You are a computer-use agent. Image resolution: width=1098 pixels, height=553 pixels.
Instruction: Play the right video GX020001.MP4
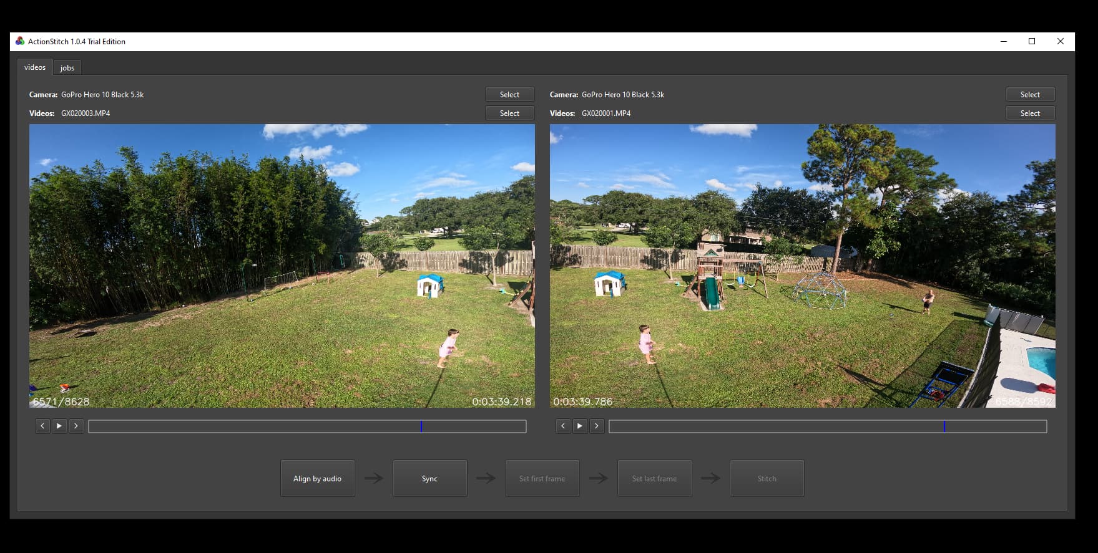point(580,426)
